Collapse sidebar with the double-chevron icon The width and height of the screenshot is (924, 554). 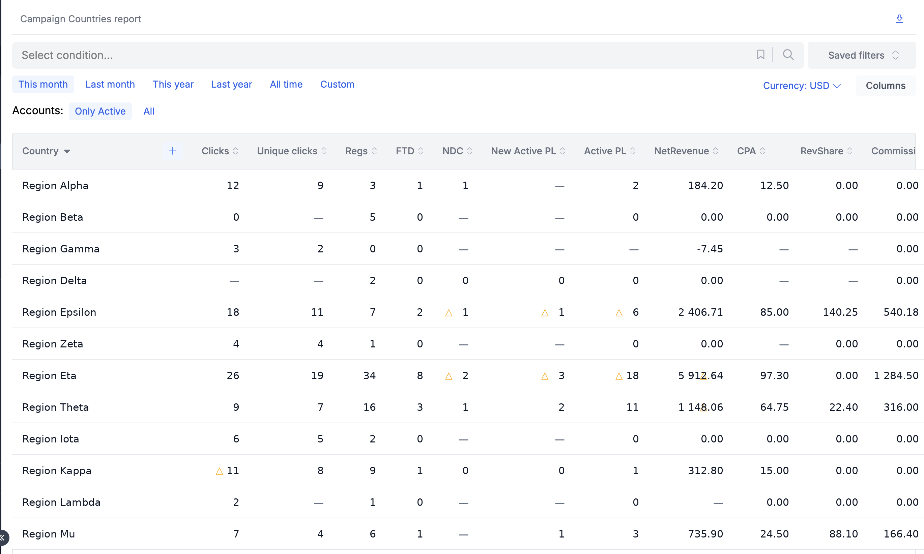[x=3, y=537]
